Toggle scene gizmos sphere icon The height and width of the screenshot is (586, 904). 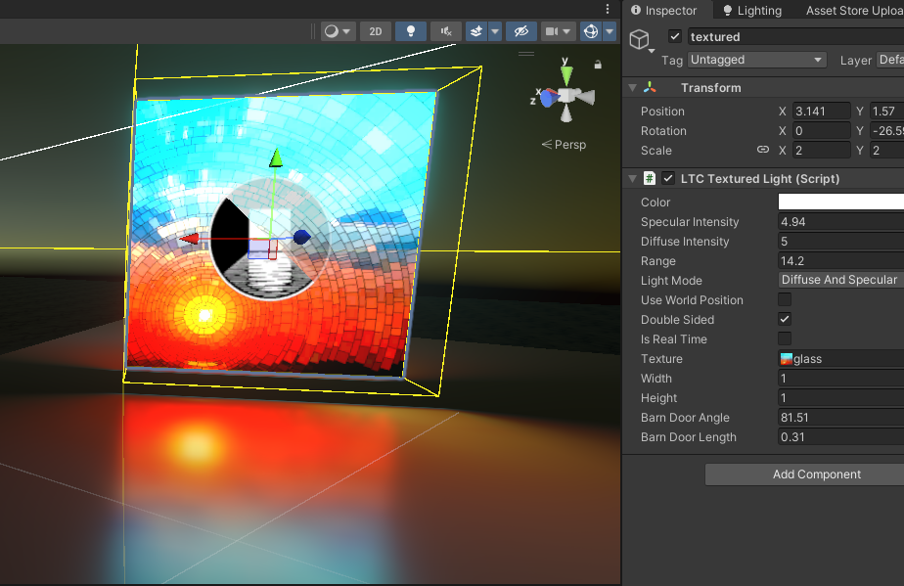pyautogui.click(x=591, y=31)
